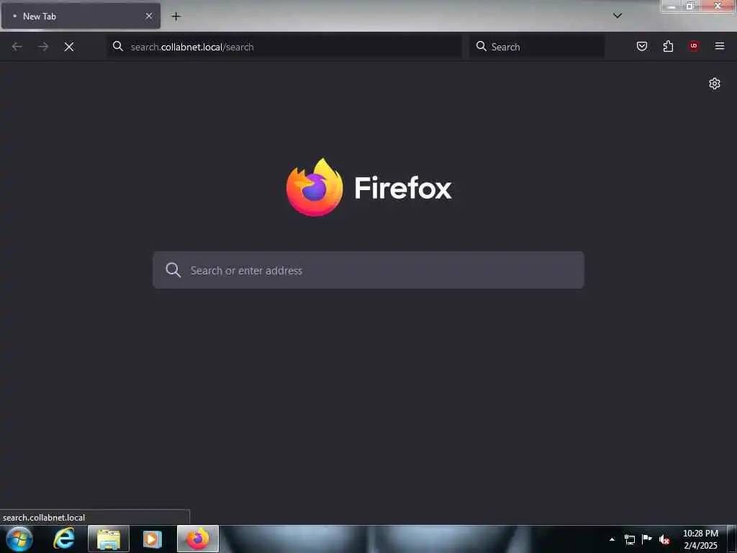This screenshot has width=737, height=553.
Task: Open the Windows Start menu
Action: (19, 539)
